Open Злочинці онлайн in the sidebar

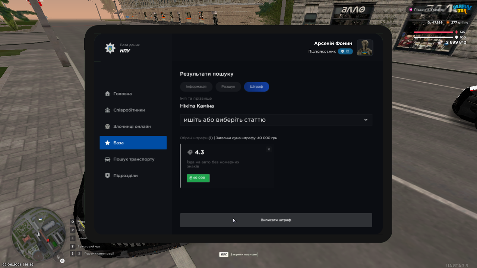point(133,127)
